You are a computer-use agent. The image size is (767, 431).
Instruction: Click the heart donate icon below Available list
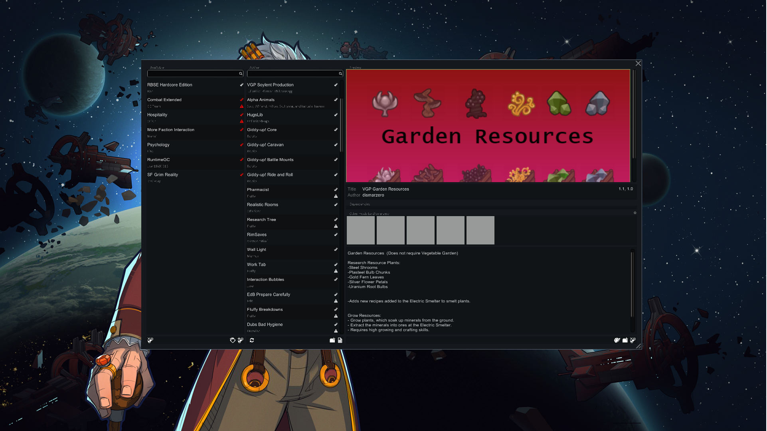[x=233, y=340]
